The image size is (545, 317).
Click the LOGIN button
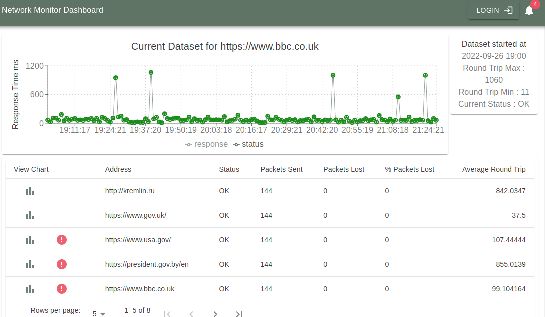(493, 10)
